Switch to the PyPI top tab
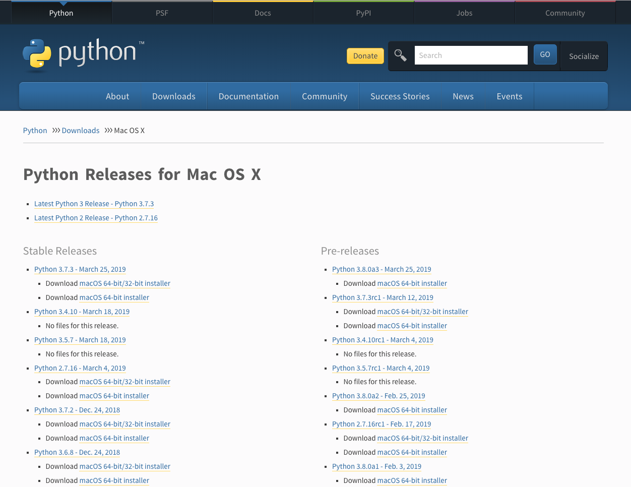This screenshot has width=631, height=487. click(x=363, y=13)
